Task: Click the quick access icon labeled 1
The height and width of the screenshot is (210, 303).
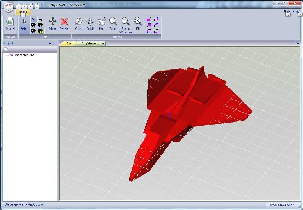Action: coord(19,7)
